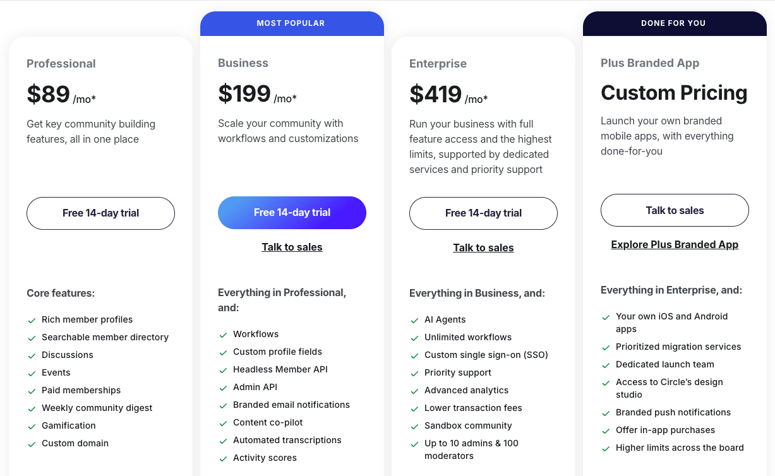Click the checkmark beside Headless Member API

click(223, 369)
